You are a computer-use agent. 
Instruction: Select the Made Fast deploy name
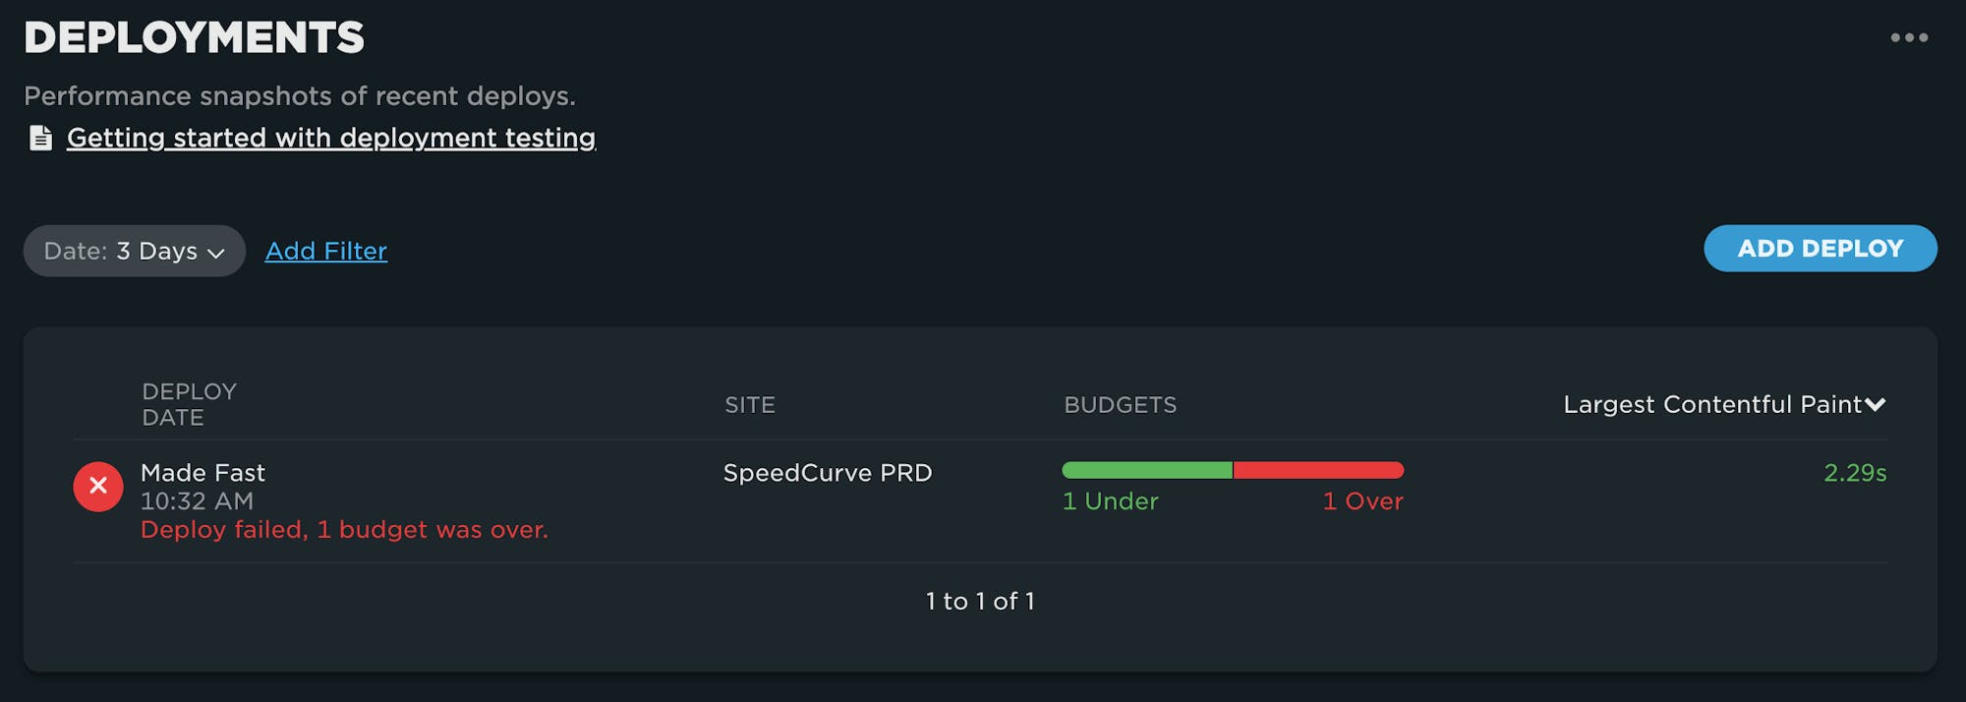pyautogui.click(x=202, y=472)
